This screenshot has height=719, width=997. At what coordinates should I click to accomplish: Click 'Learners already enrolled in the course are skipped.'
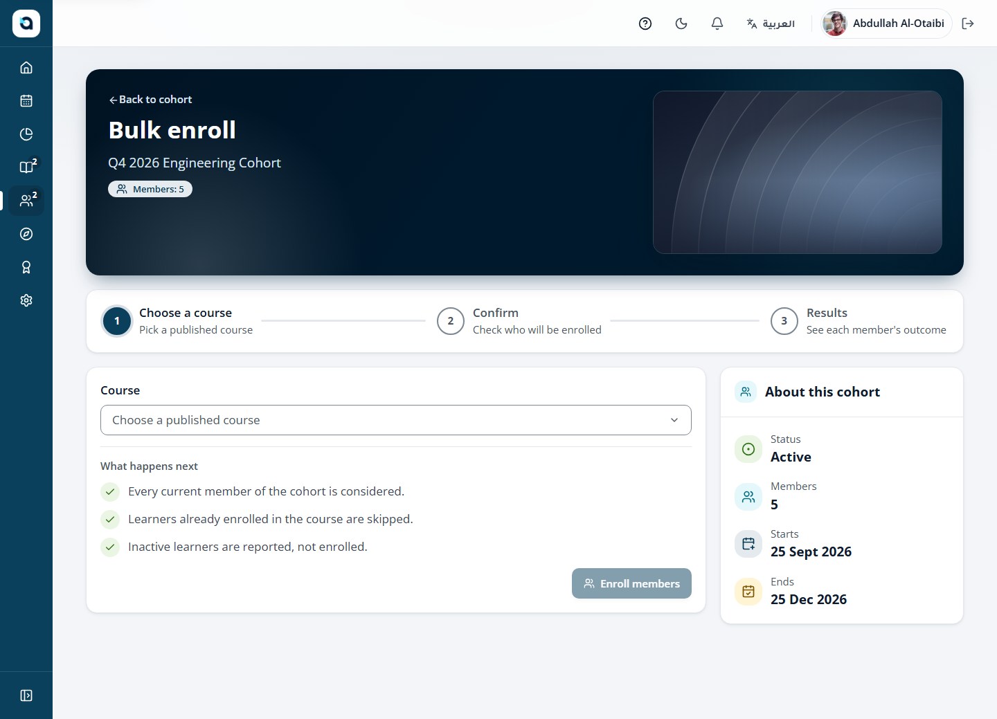[x=271, y=519]
